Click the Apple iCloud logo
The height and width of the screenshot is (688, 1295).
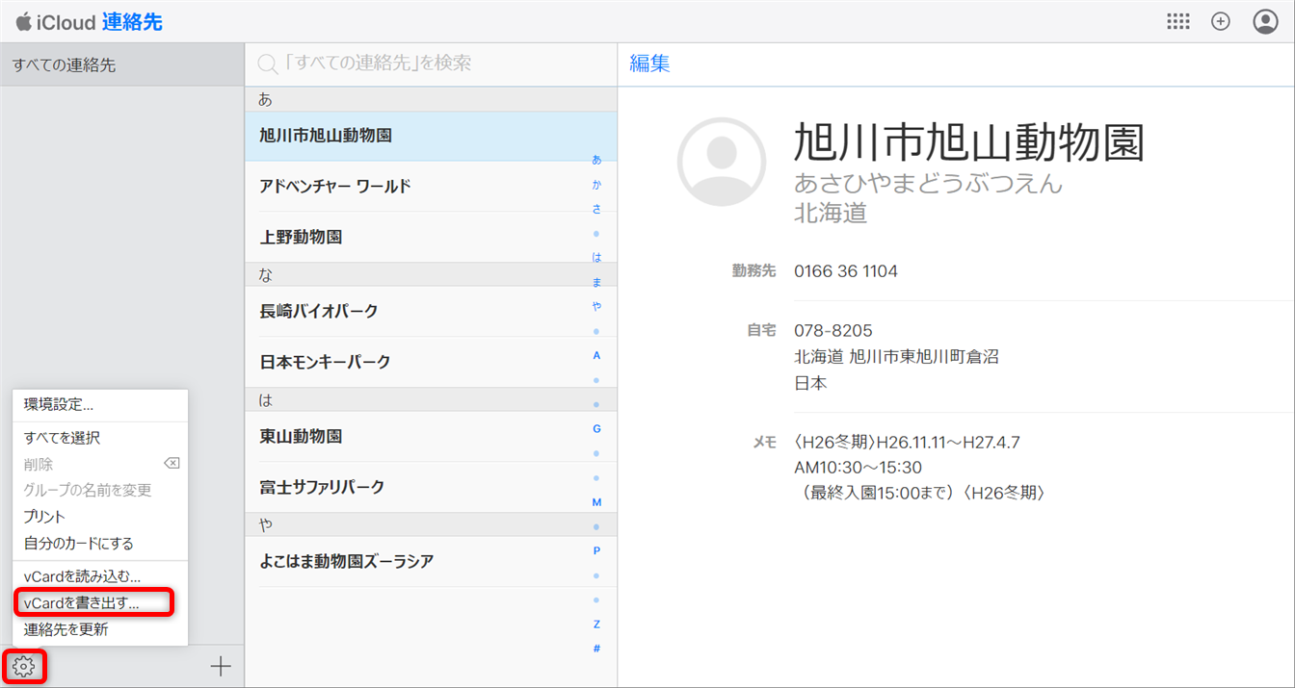coord(24,21)
